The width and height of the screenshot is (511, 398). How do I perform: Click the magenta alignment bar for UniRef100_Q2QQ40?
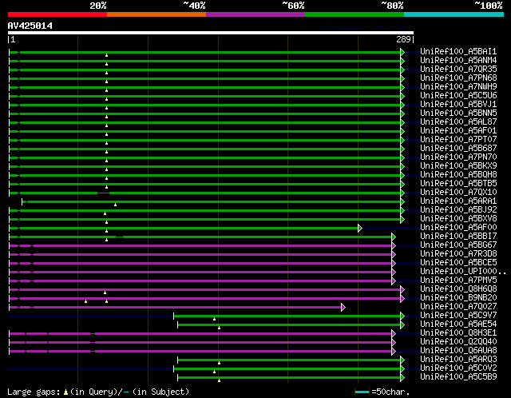240,342
